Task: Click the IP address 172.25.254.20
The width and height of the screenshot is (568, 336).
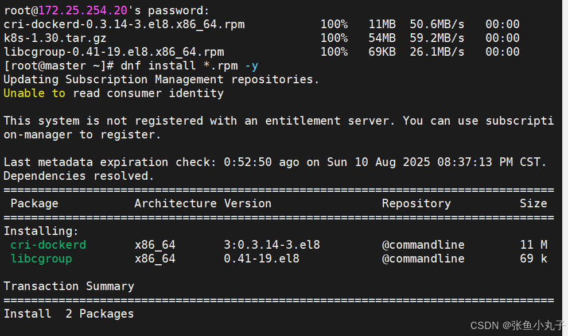Action: click(x=83, y=10)
